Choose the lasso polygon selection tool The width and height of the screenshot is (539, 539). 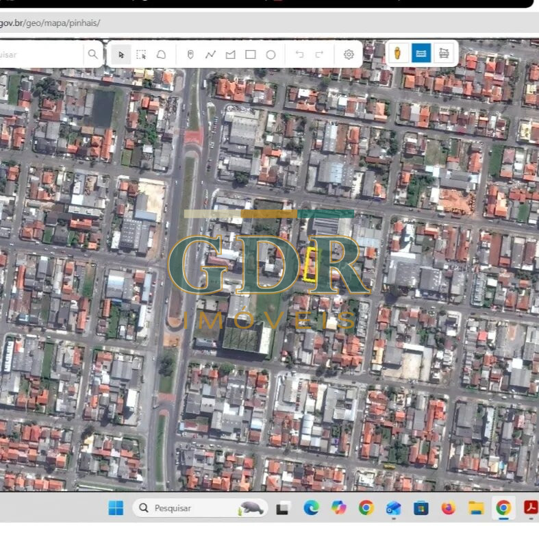click(161, 55)
